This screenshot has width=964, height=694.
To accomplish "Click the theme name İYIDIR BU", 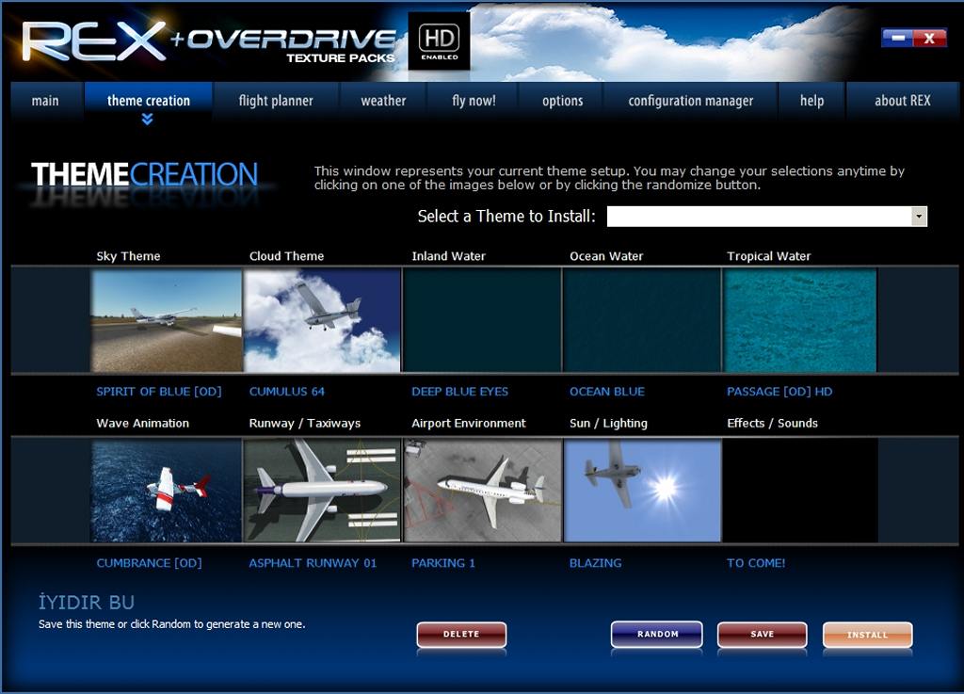I will point(86,603).
